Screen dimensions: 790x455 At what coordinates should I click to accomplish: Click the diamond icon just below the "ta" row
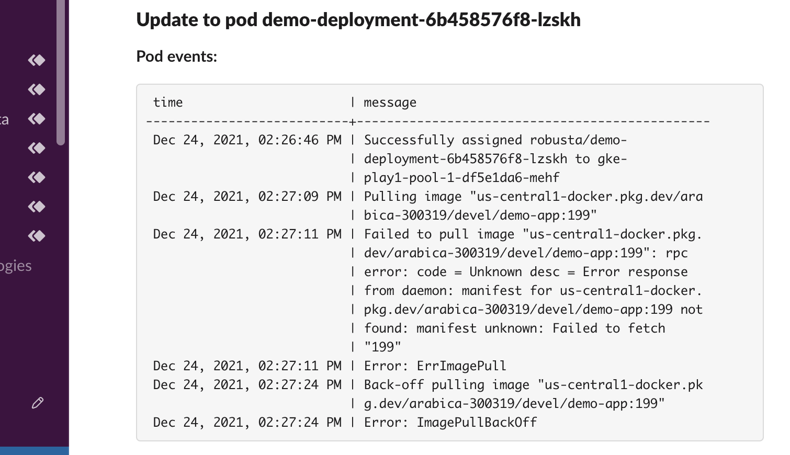coord(37,148)
